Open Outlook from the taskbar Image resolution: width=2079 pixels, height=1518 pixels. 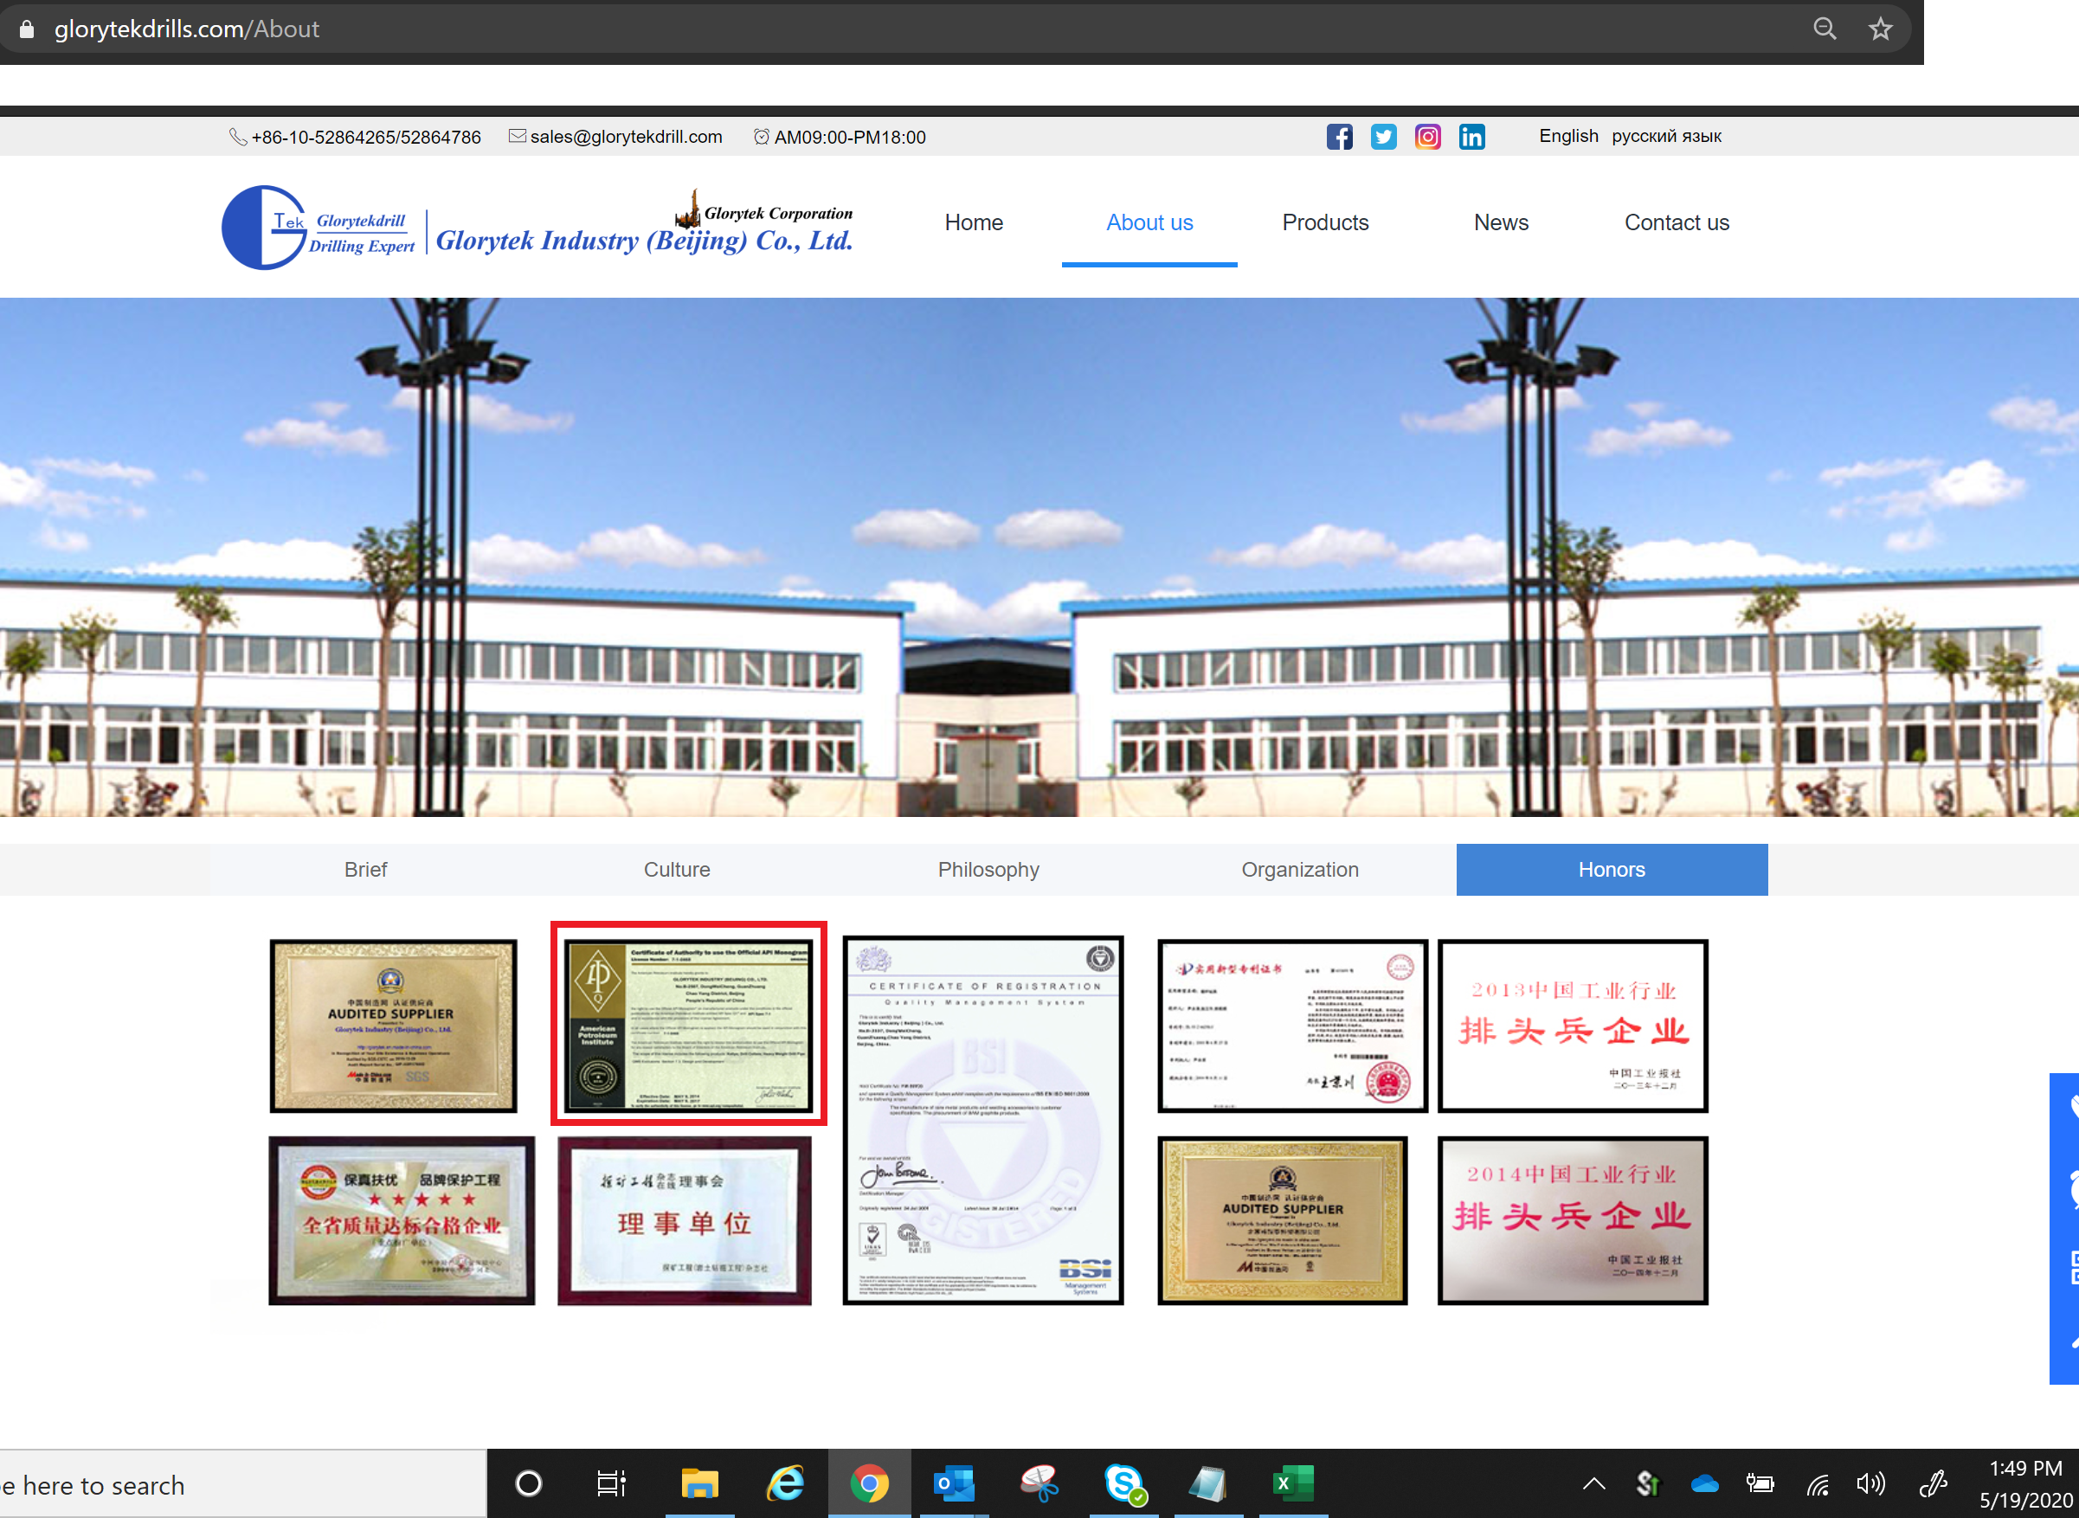coord(953,1483)
